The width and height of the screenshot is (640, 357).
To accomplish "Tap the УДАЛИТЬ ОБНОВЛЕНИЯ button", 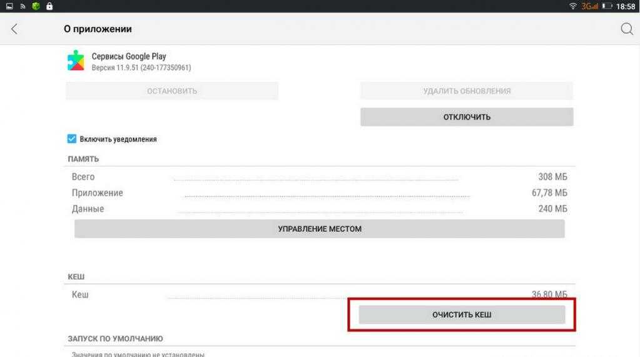I will [x=466, y=91].
